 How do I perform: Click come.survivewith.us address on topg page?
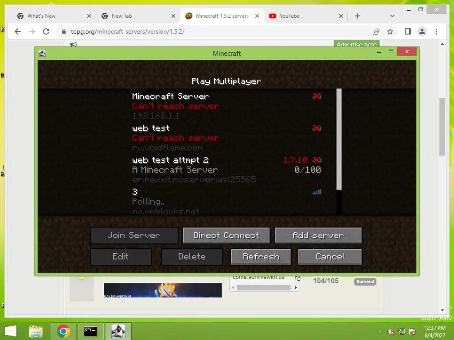[x=258, y=277]
